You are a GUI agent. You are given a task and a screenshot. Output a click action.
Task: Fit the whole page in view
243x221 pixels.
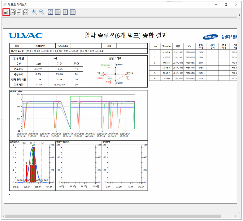click(x=50, y=12)
